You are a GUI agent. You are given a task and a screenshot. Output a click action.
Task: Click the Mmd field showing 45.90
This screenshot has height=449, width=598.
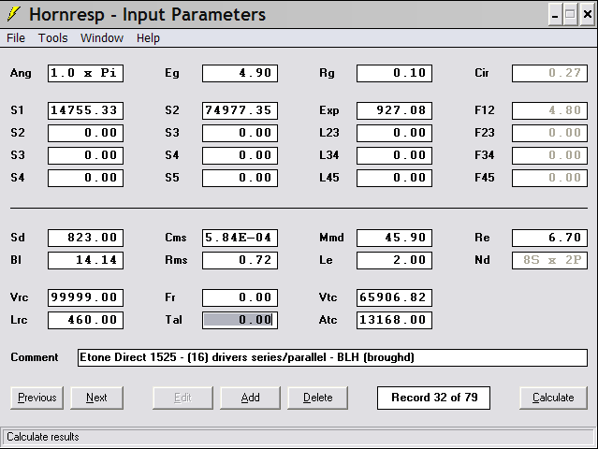point(394,238)
